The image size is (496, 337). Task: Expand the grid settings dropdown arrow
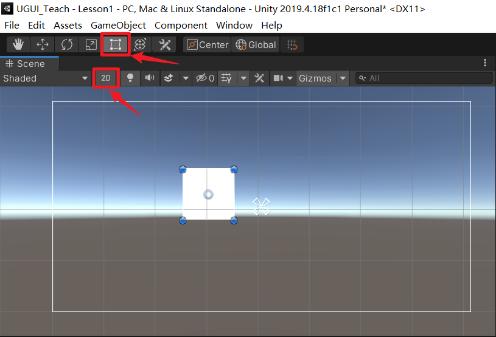pos(243,78)
